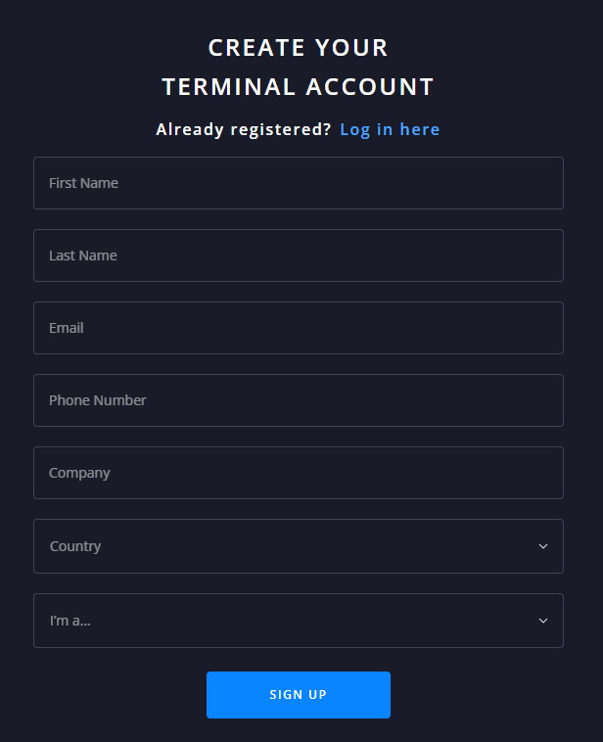The width and height of the screenshot is (603, 742).
Task: Click the "I'm a..." placeholder text
Action: (x=70, y=621)
